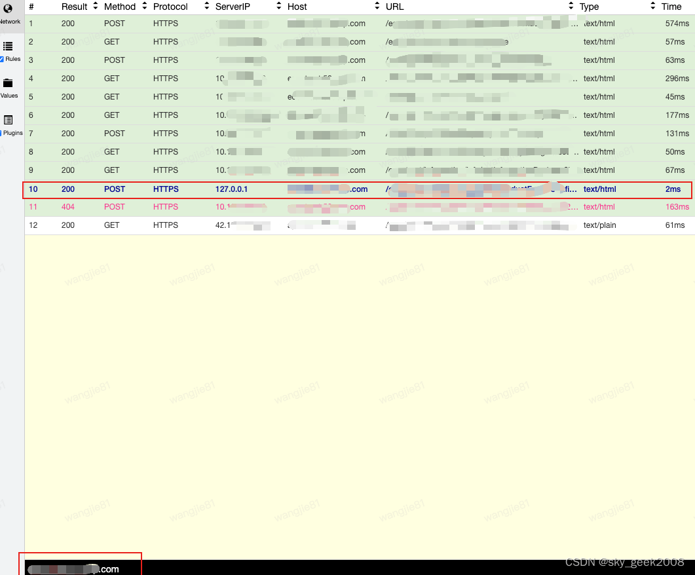Click the 61ms time cell
Viewport: 695px width, 575px height.
(x=675, y=225)
